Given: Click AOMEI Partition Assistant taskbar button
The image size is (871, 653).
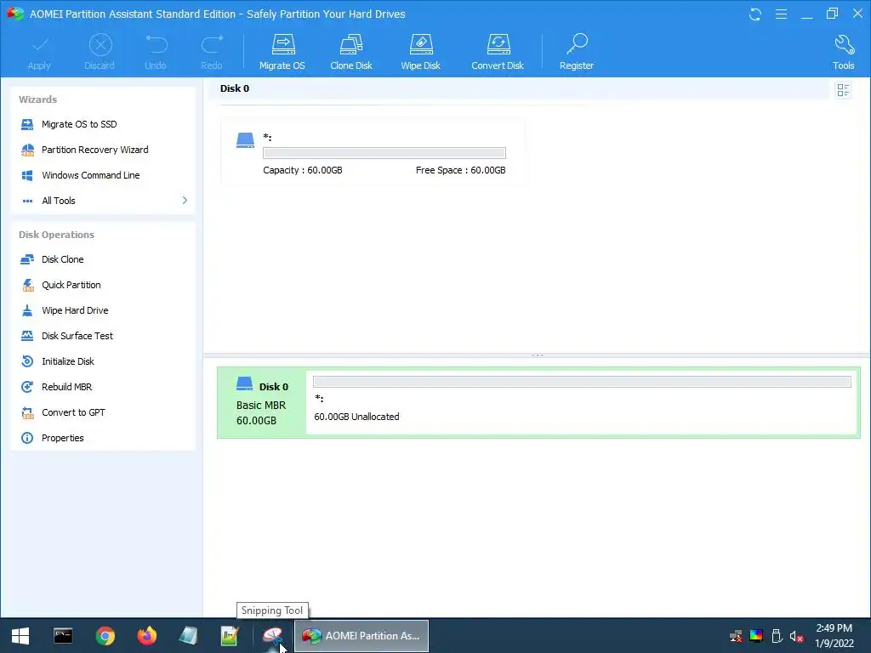Looking at the screenshot, I should coord(361,636).
